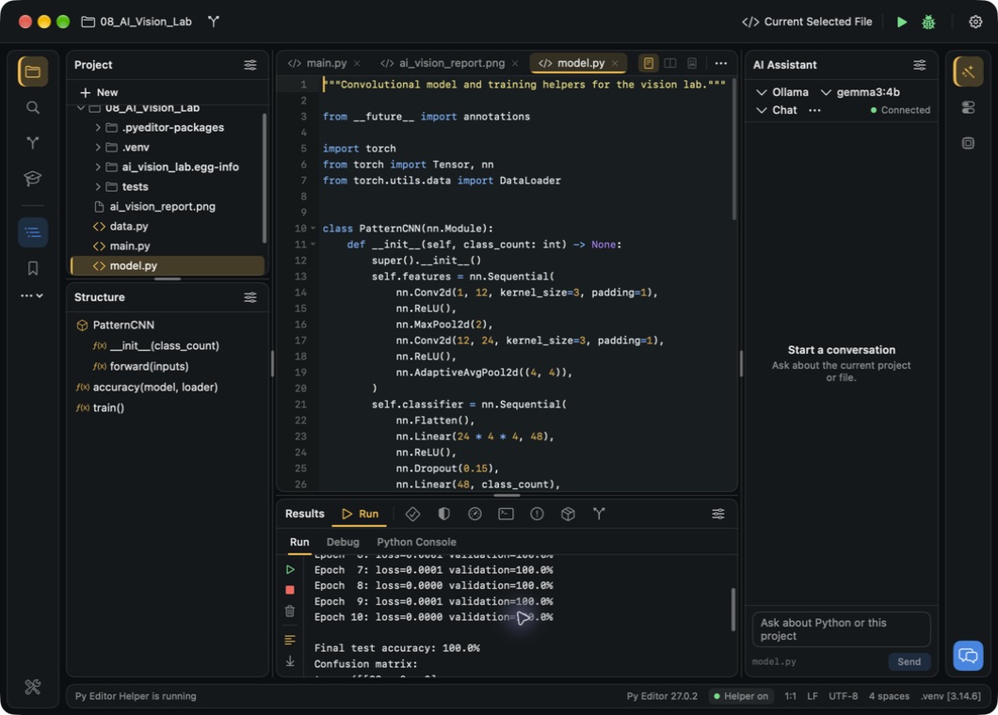Select the Run tab in Results toolbar

tap(361, 514)
